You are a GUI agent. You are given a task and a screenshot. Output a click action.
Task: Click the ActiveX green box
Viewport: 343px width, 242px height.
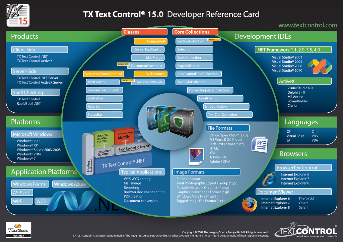point(304,81)
